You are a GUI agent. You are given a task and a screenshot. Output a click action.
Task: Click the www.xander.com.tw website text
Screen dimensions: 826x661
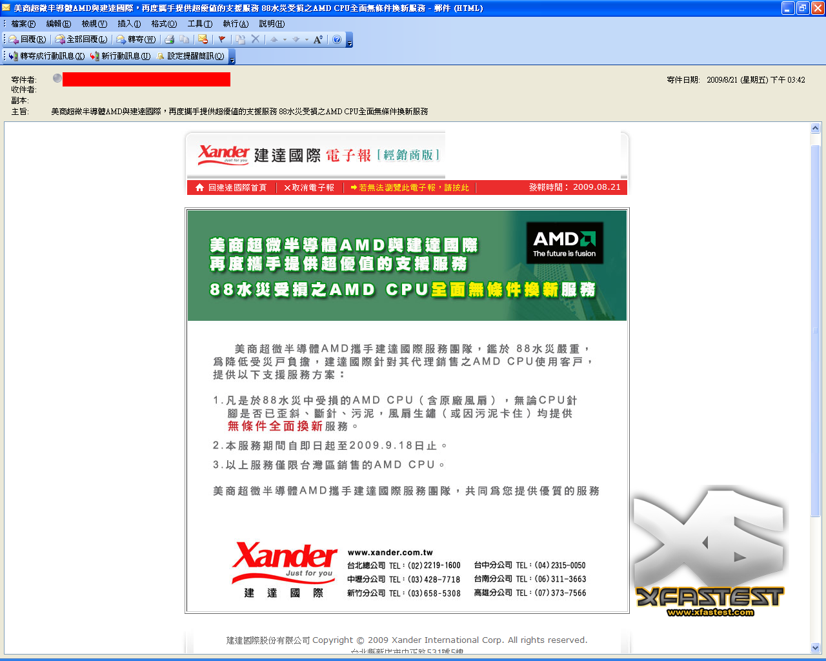click(x=390, y=553)
